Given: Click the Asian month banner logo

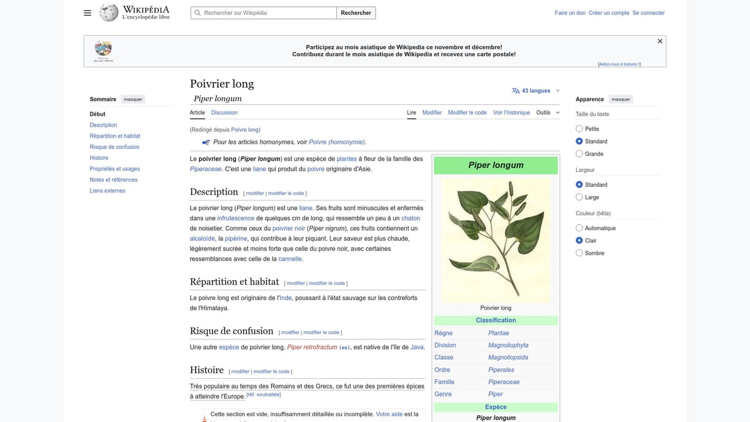Looking at the screenshot, I should click(102, 51).
